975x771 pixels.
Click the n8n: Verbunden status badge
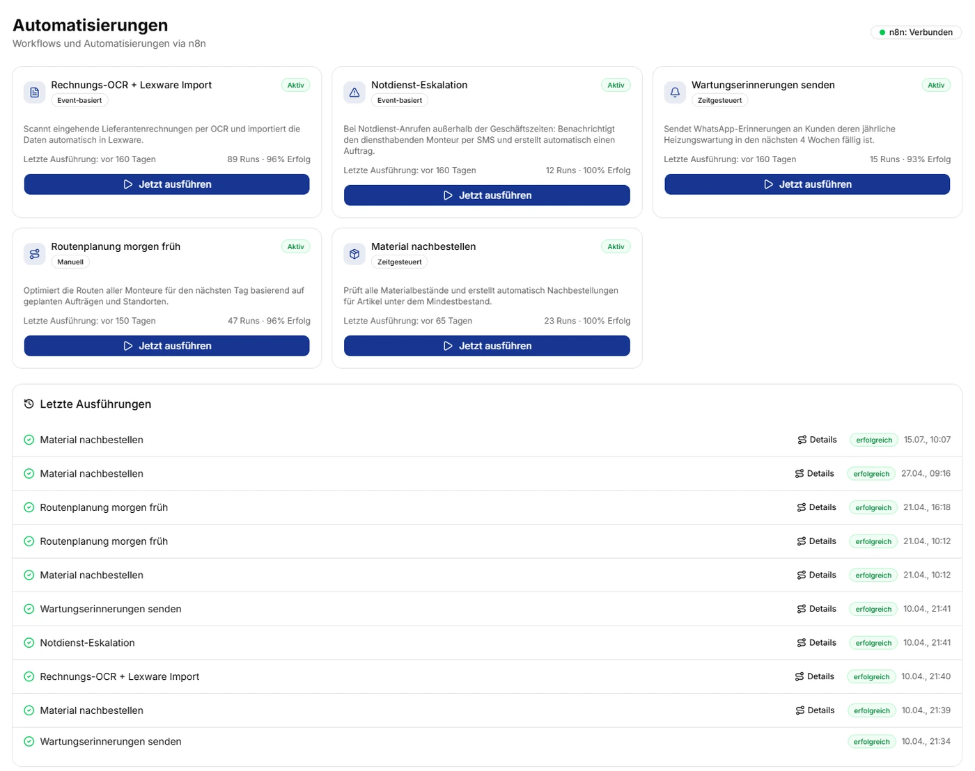(x=916, y=32)
